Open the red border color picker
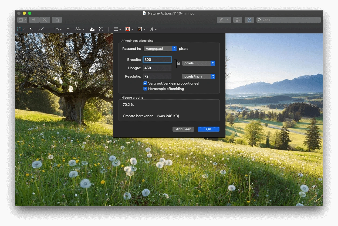This screenshot has height=226, width=338. (128, 29)
